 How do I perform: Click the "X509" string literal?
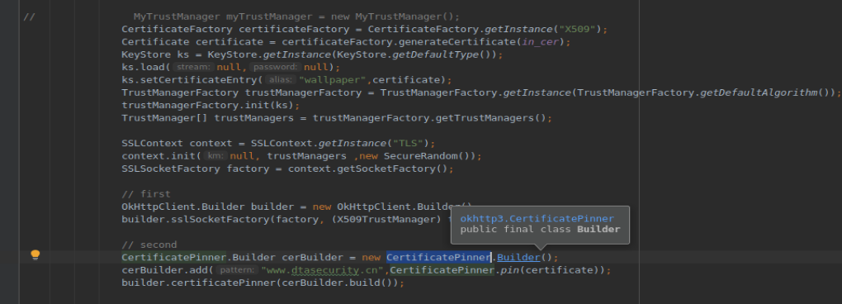[577, 29]
